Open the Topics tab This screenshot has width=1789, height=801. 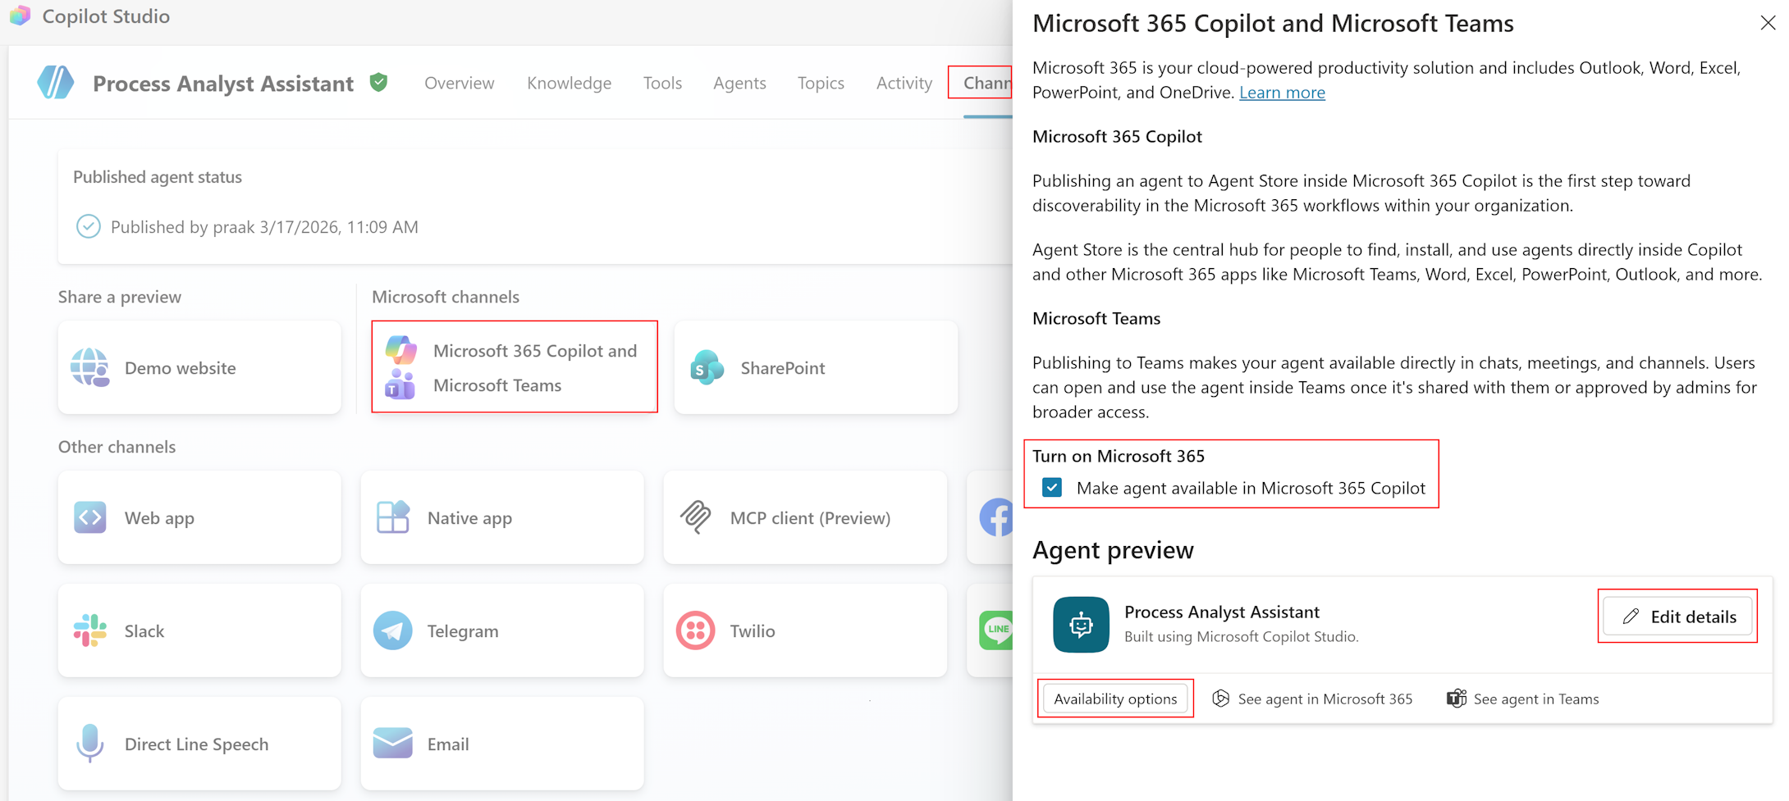click(821, 83)
